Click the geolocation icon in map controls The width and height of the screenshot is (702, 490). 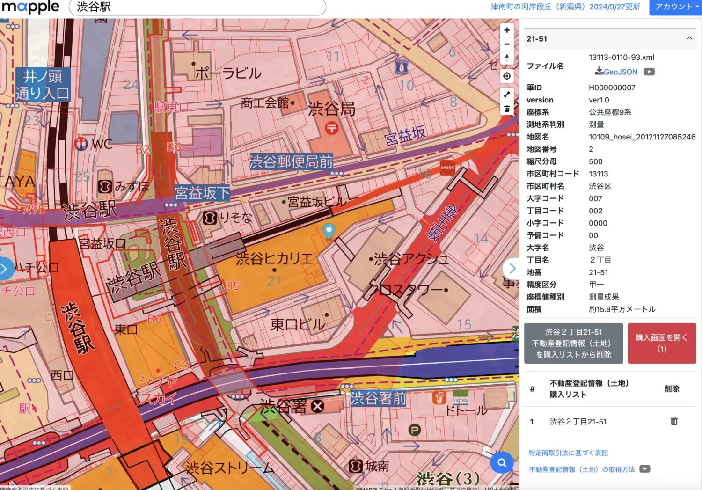coord(507,76)
